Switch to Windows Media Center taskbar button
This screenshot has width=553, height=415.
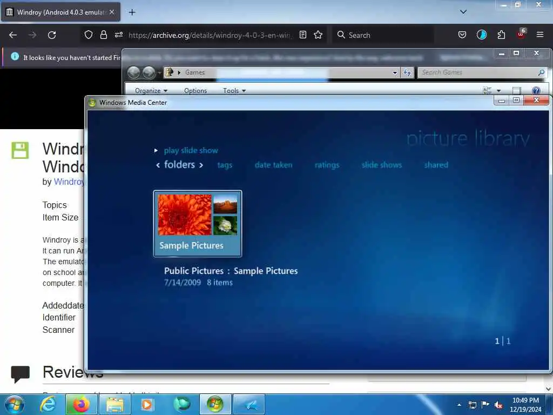click(215, 404)
